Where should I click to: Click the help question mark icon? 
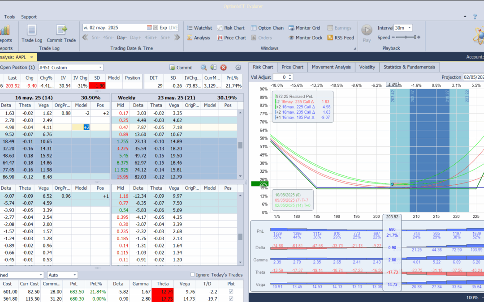tap(475, 17)
